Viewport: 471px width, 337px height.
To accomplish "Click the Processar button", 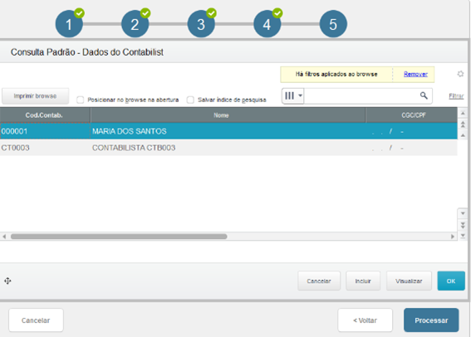I will click(x=431, y=320).
